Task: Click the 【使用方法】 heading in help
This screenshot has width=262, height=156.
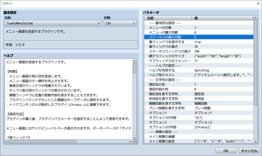Action: (16, 114)
